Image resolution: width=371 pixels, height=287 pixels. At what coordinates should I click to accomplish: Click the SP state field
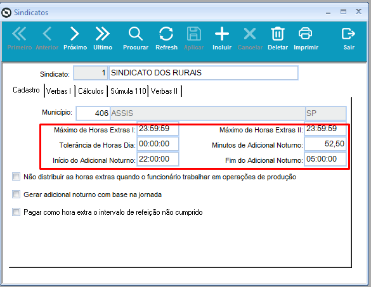[326, 113]
